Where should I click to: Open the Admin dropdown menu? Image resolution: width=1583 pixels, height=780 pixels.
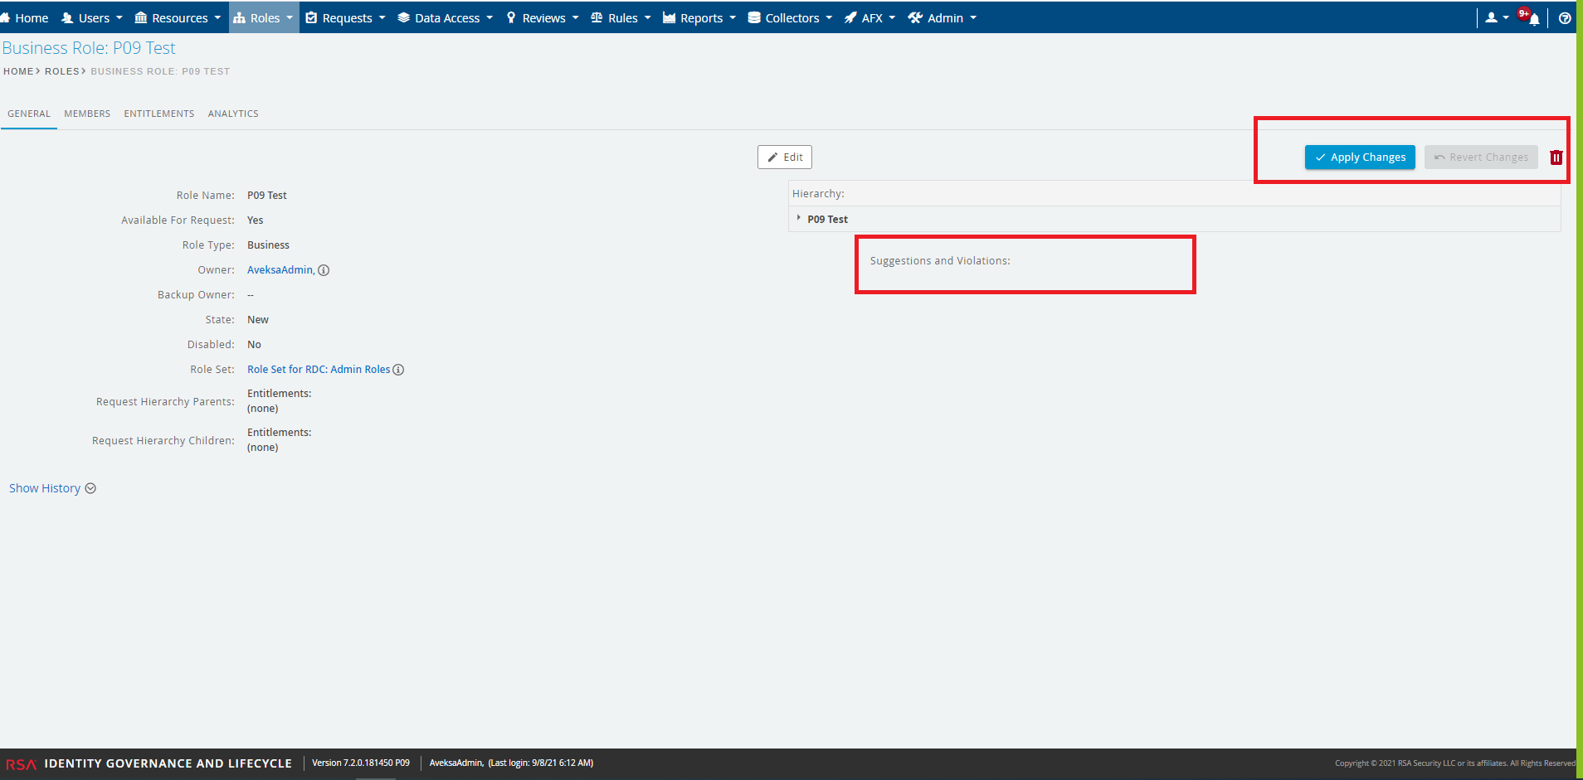coord(942,17)
